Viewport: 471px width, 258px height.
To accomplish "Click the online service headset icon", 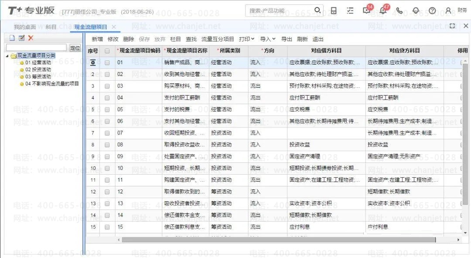I will coord(416,10).
